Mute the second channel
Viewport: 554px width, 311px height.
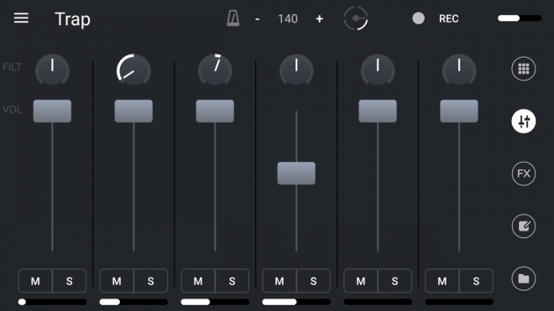117,281
